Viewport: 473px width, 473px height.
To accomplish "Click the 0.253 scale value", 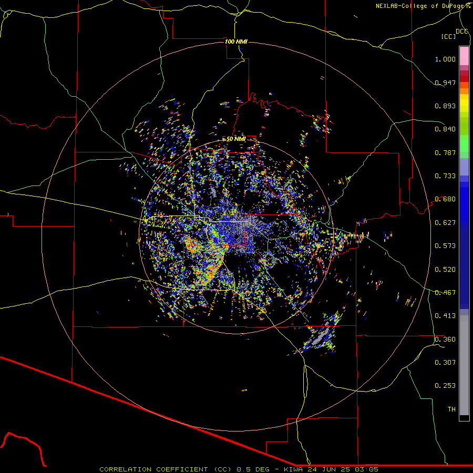I will coord(445,386).
